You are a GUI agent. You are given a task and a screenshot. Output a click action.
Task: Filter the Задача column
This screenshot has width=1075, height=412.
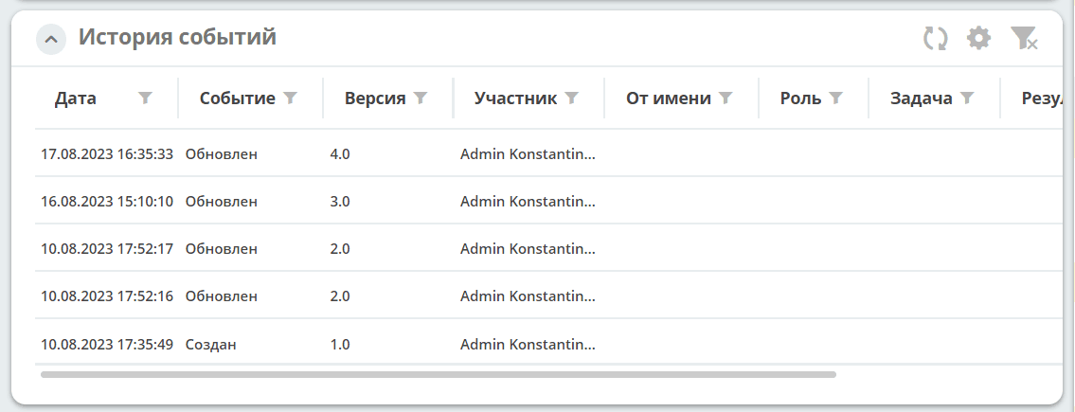click(x=967, y=99)
